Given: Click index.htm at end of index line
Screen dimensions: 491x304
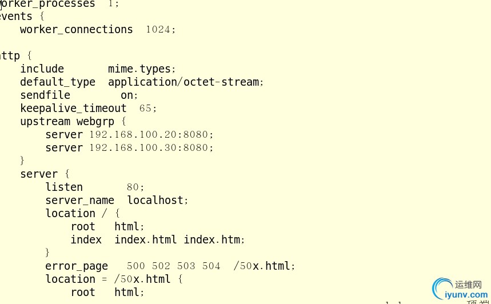Looking at the screenshot, I should click(212, 240).
